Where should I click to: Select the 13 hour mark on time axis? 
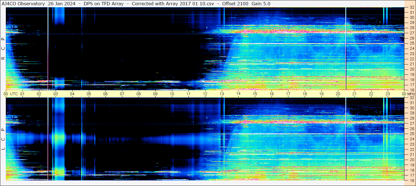[x=222, y=94]
